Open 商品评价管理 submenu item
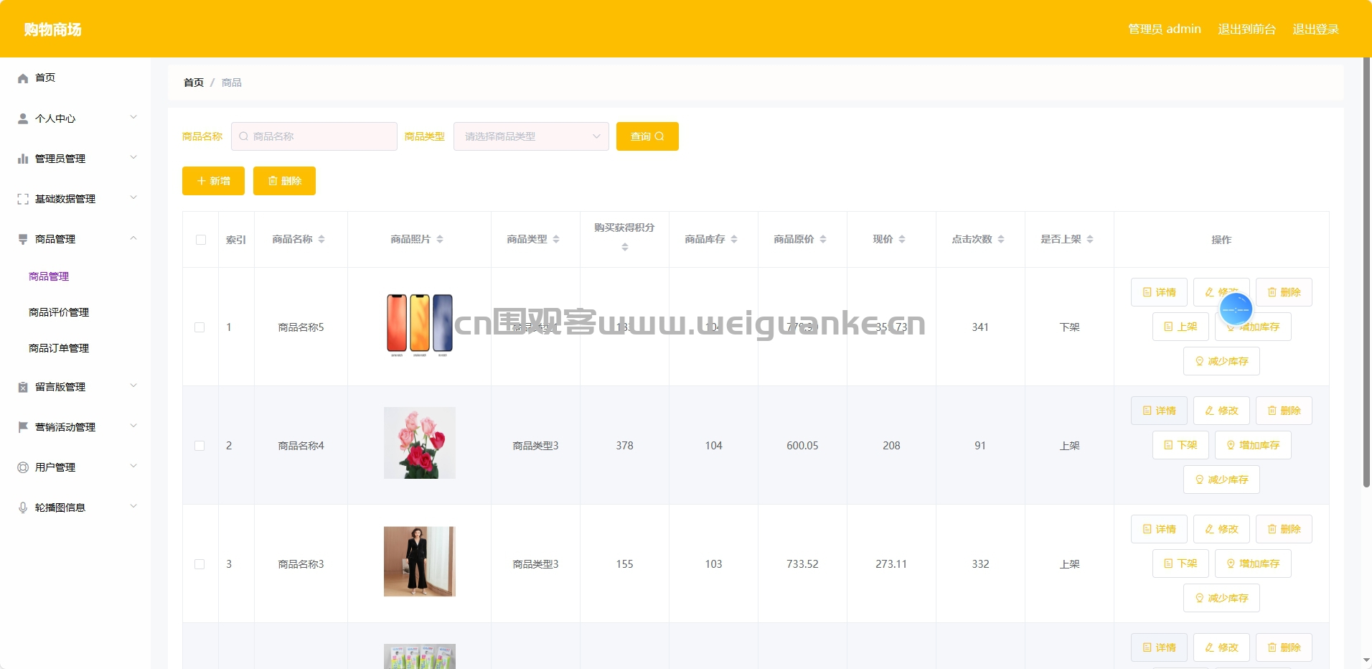This screenshot has height=669, width=1372. (59, 312)
